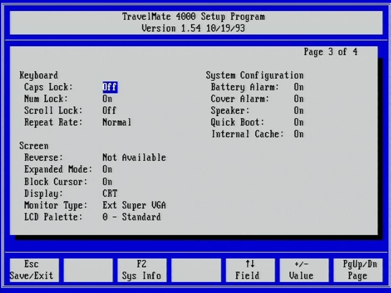Image resolution: width=391 pixels, height=293 pixels.
Task: Toggle the Scroll Lock Off value
Action: click(110, 110)
